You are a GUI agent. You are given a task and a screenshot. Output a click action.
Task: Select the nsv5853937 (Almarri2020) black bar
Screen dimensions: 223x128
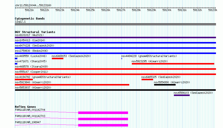click(115, 90)
